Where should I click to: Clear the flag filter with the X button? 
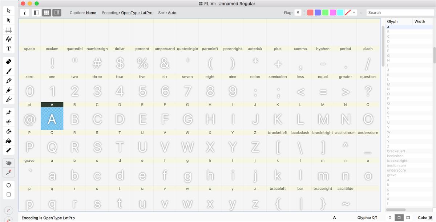298,12
